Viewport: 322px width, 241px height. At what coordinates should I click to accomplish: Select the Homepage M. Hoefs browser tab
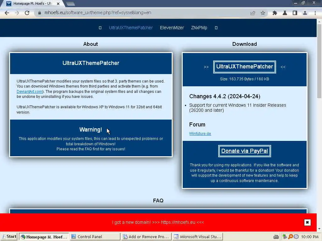click(32, 3)
